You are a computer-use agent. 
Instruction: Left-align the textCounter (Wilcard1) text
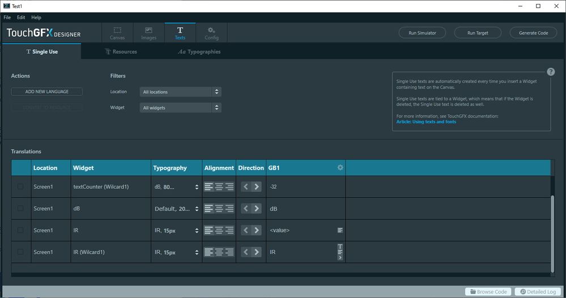coord(208,187)
